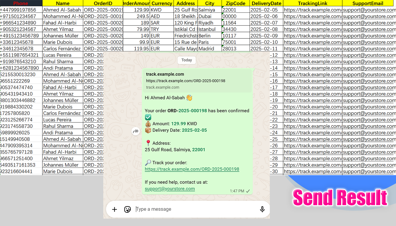Select Ahmet Yilmaz in the +905321234567 row
The width and height of the screenshot is (396, 226).
(x=63, y=29)
